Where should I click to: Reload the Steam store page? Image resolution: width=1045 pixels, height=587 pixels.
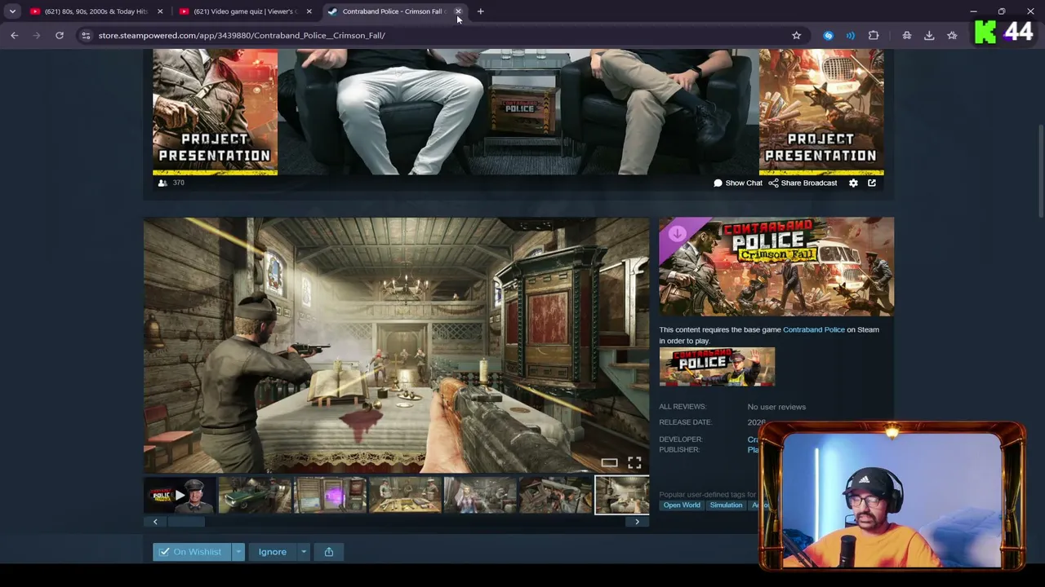[60, 35]
